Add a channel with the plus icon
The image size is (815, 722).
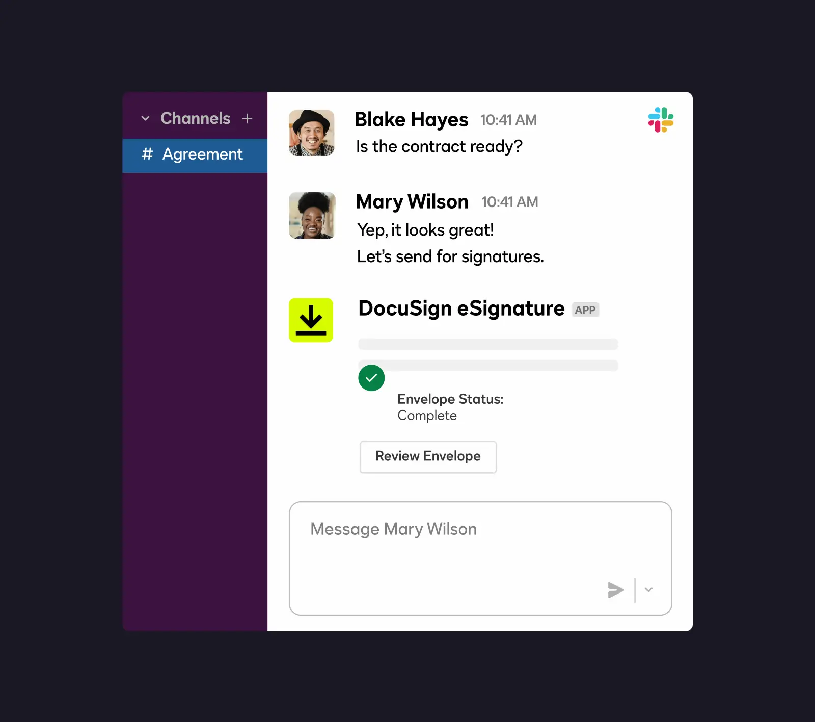coord(248,119)
